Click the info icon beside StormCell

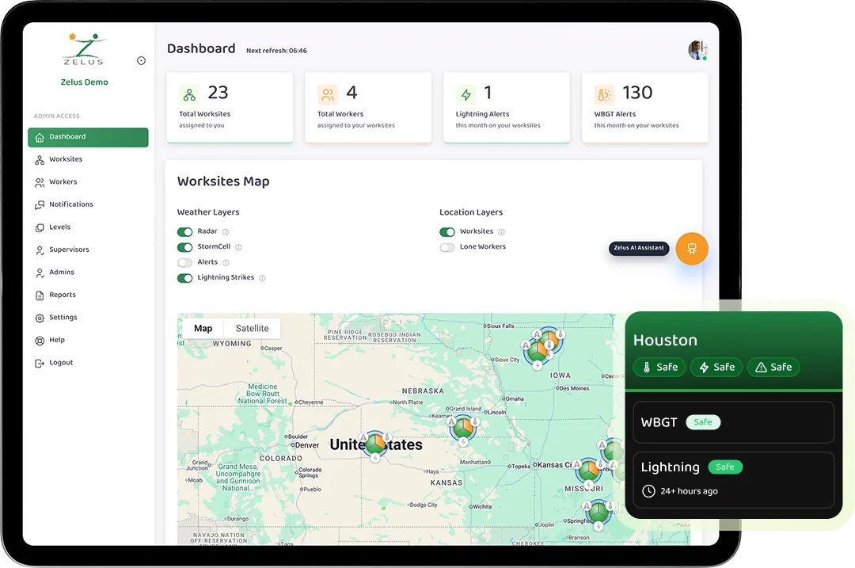pyautogui.click(x=238, y=247)
